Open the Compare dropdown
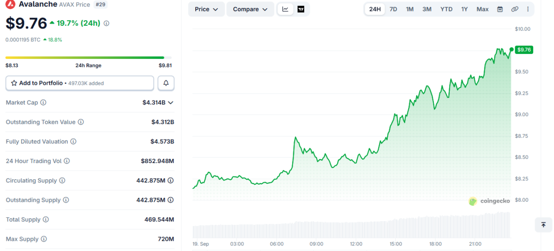 click(250, 9)
